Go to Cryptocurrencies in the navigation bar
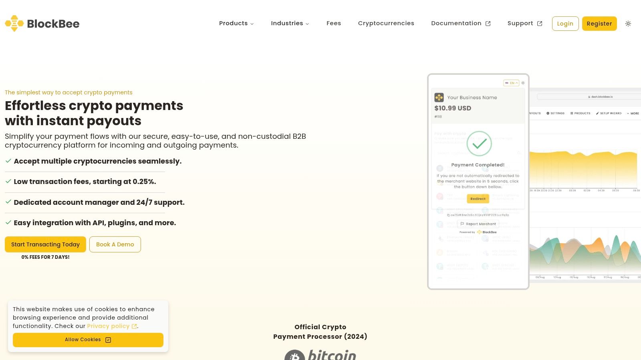This screenshot has height=360, width=641. click(x=386, y=23)
